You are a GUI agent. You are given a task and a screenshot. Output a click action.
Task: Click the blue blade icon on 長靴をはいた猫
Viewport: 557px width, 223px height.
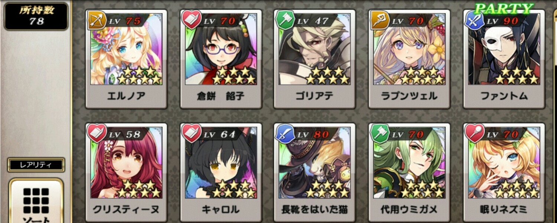[x=284, y=133]
